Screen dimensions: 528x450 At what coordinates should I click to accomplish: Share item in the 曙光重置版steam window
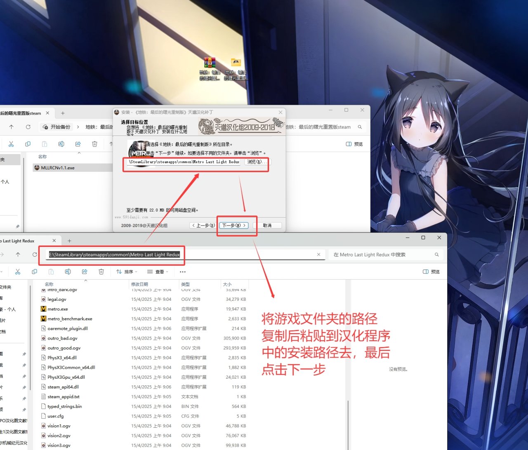click(78, 144)
